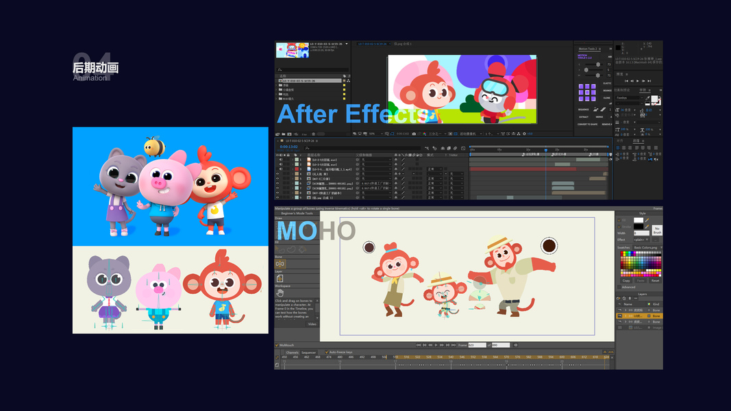Switch to the 段落 paragraph tab in After Effects
The height and width of the screenshot is (411, 731).
point(636,140)
